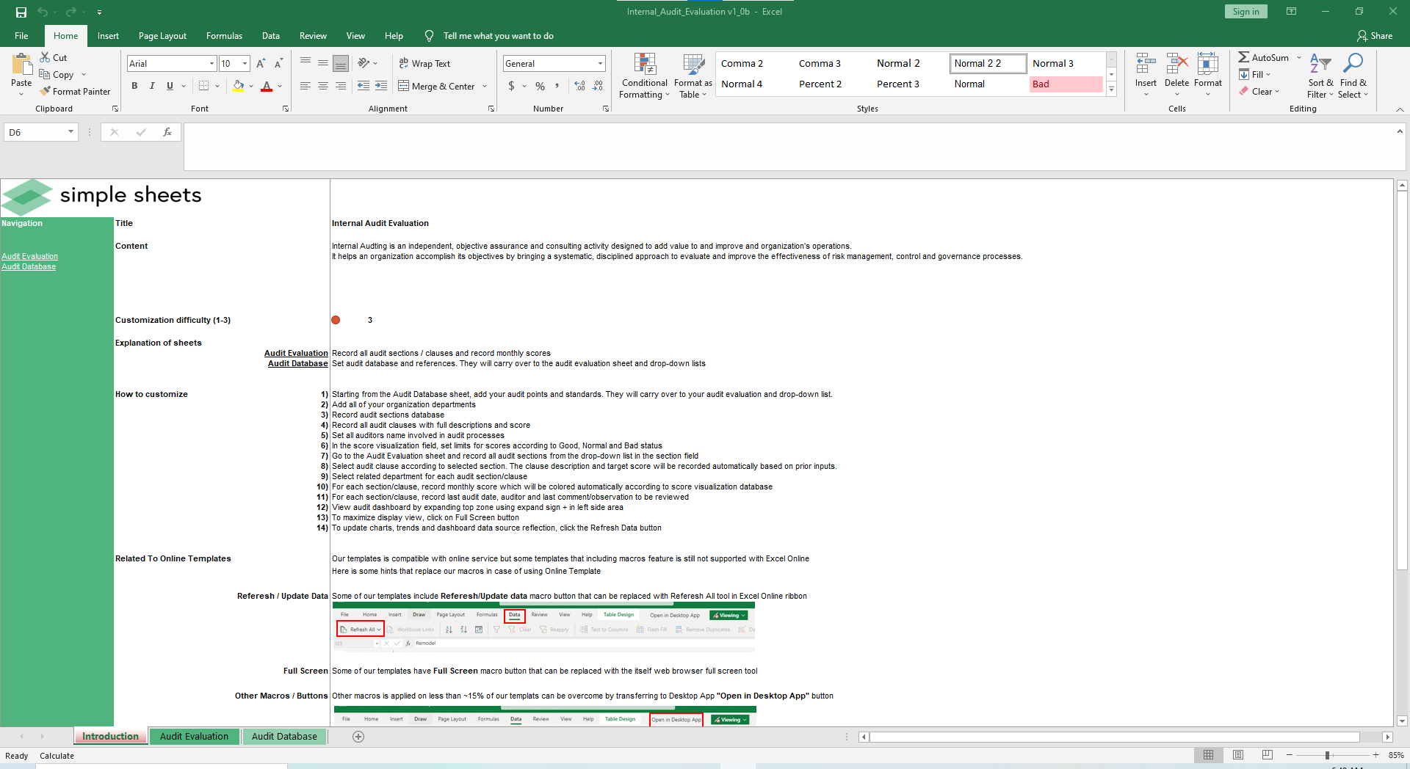Click Audit Evaluation navigation link
Viewport: 1410px width, 769px height.
click(x=29, y=256)
